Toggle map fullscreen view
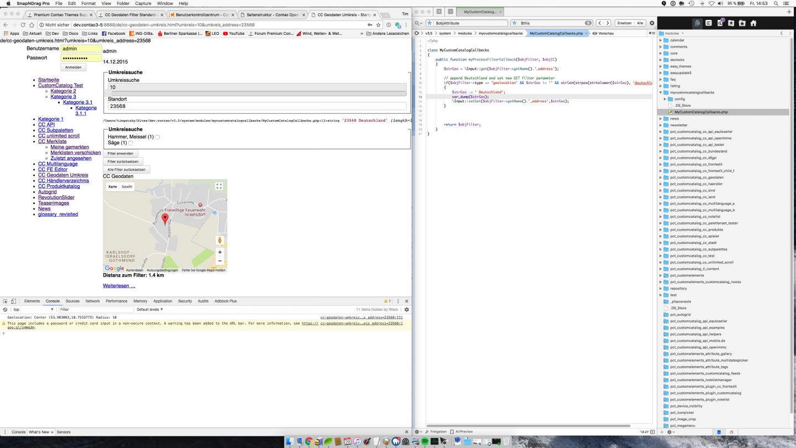The image size is (796, 448). 219,186
